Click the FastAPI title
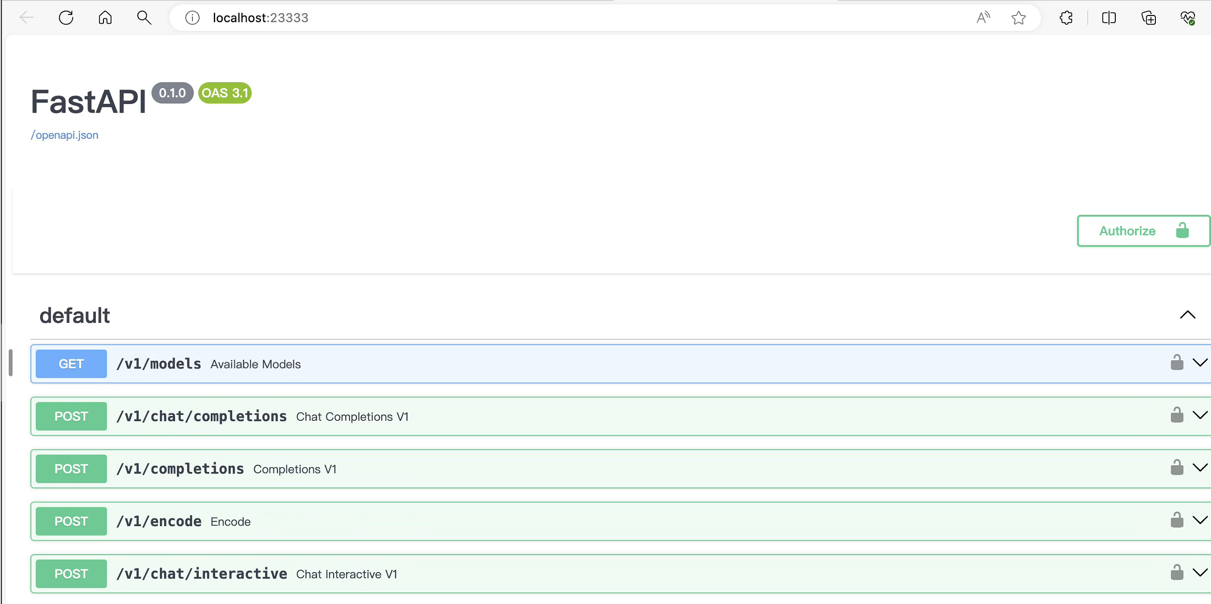This screenshot has height=604, width=1211. coord(88,102)
